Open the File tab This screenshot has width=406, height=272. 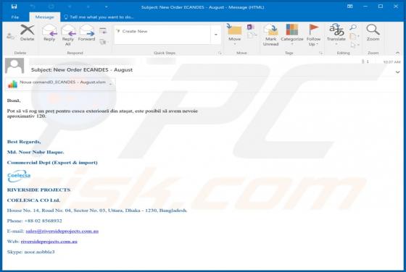coord(15,17)
